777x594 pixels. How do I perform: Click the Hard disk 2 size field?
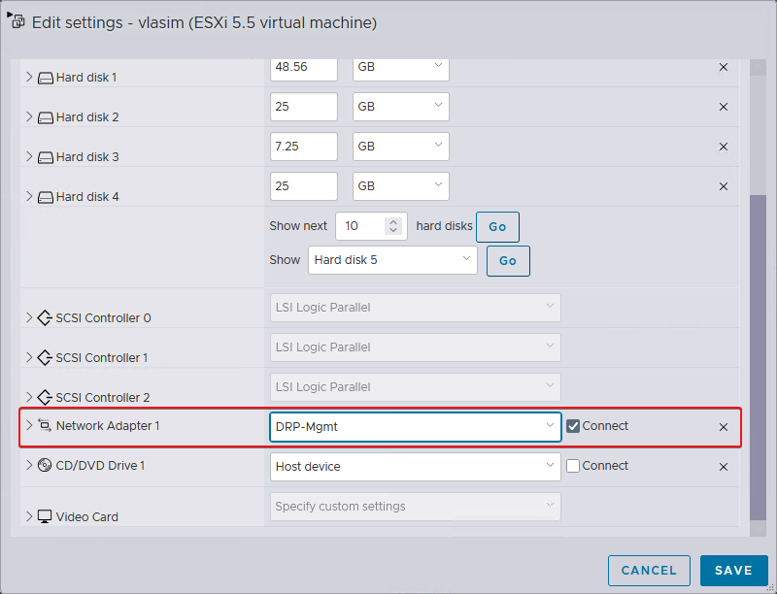point(304,107)
